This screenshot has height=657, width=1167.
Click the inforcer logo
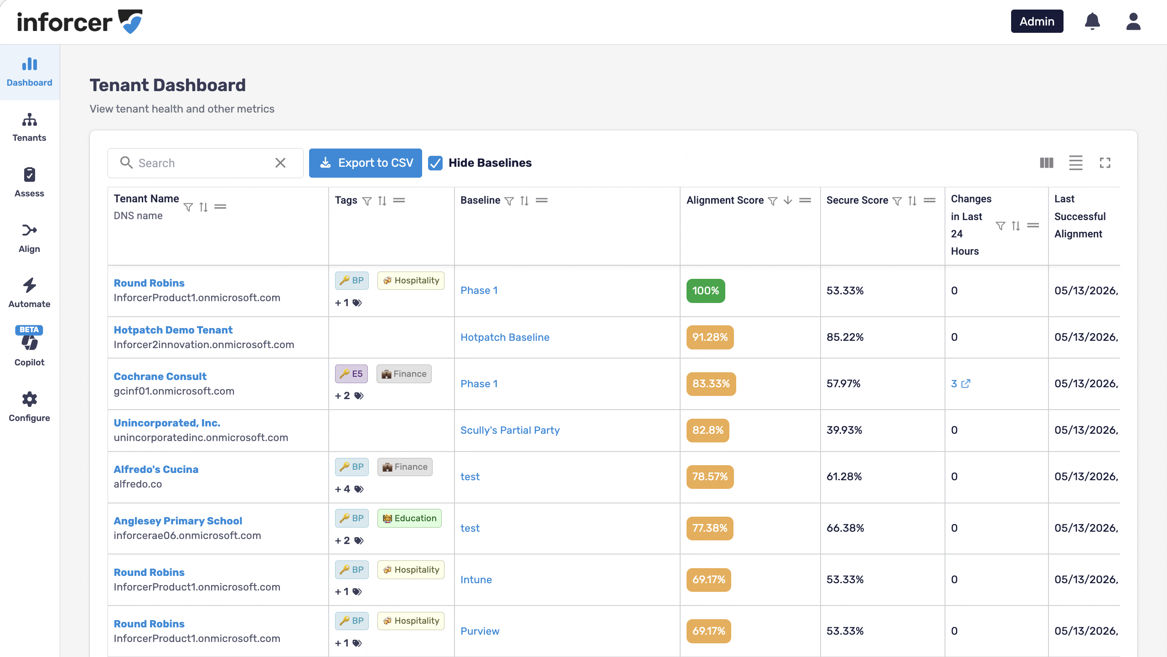click(x=80, y=21)
